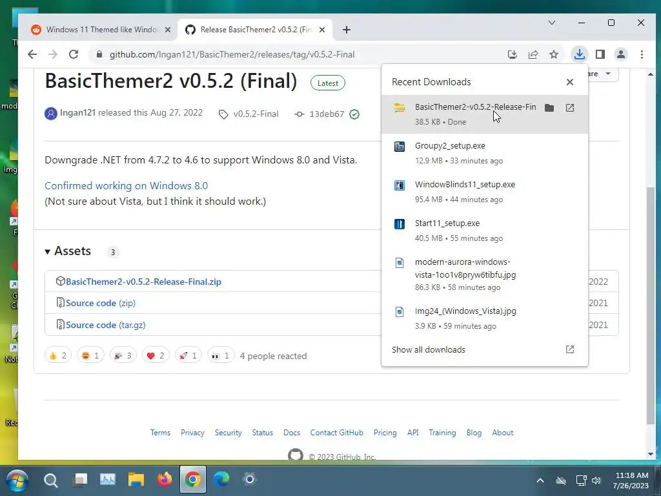Switch to the Windows 11 Themed Reddit tab
Image resolution: width=661 pixels, height=496 pixels.
pos(103,30)
